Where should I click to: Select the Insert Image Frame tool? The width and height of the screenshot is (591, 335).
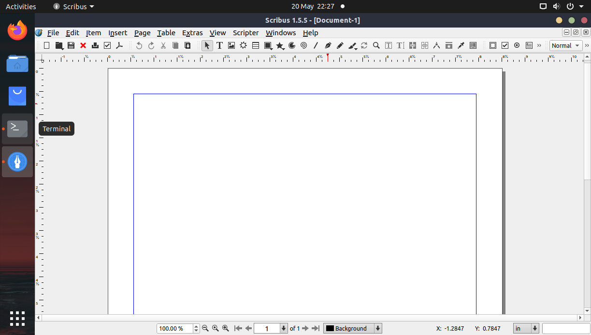231,45
